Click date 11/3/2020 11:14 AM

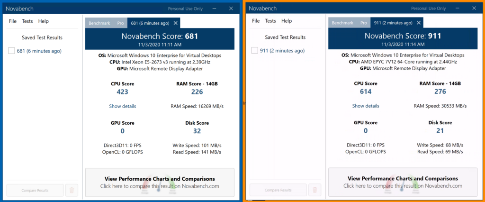click(x=403, y=44)
